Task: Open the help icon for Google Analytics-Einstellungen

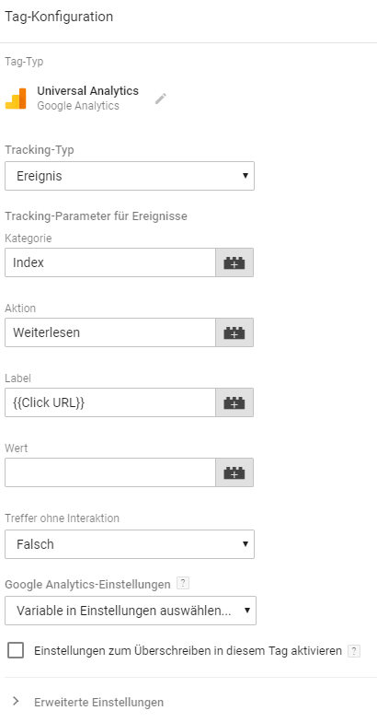Action: [183, 584]
